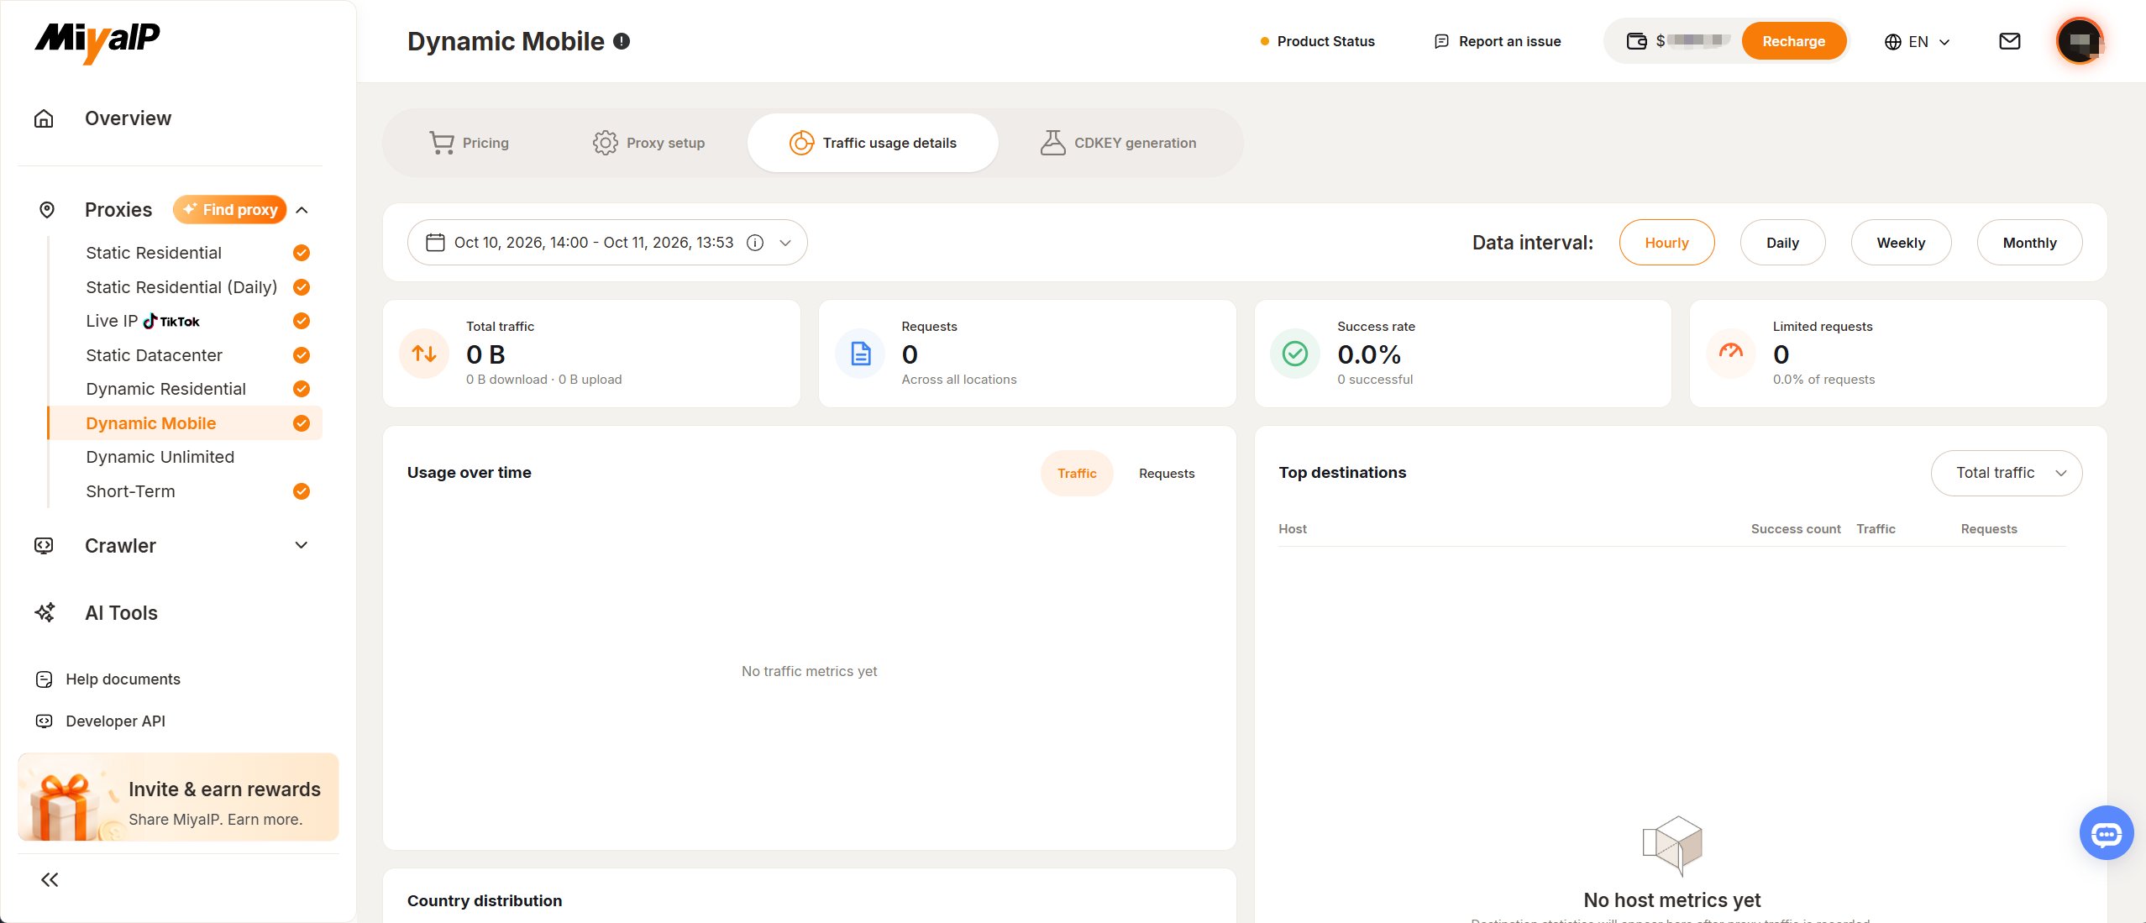Switch usage chart to Requests
The width and height of the screenshot is (2146, 923).
point(1167,474)
